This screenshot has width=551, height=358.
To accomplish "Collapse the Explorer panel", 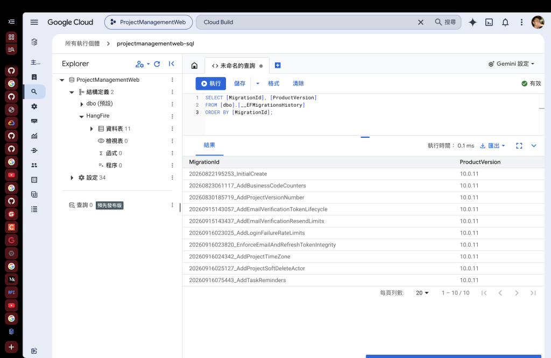I will pyautogui.click(x=172, y=64).
